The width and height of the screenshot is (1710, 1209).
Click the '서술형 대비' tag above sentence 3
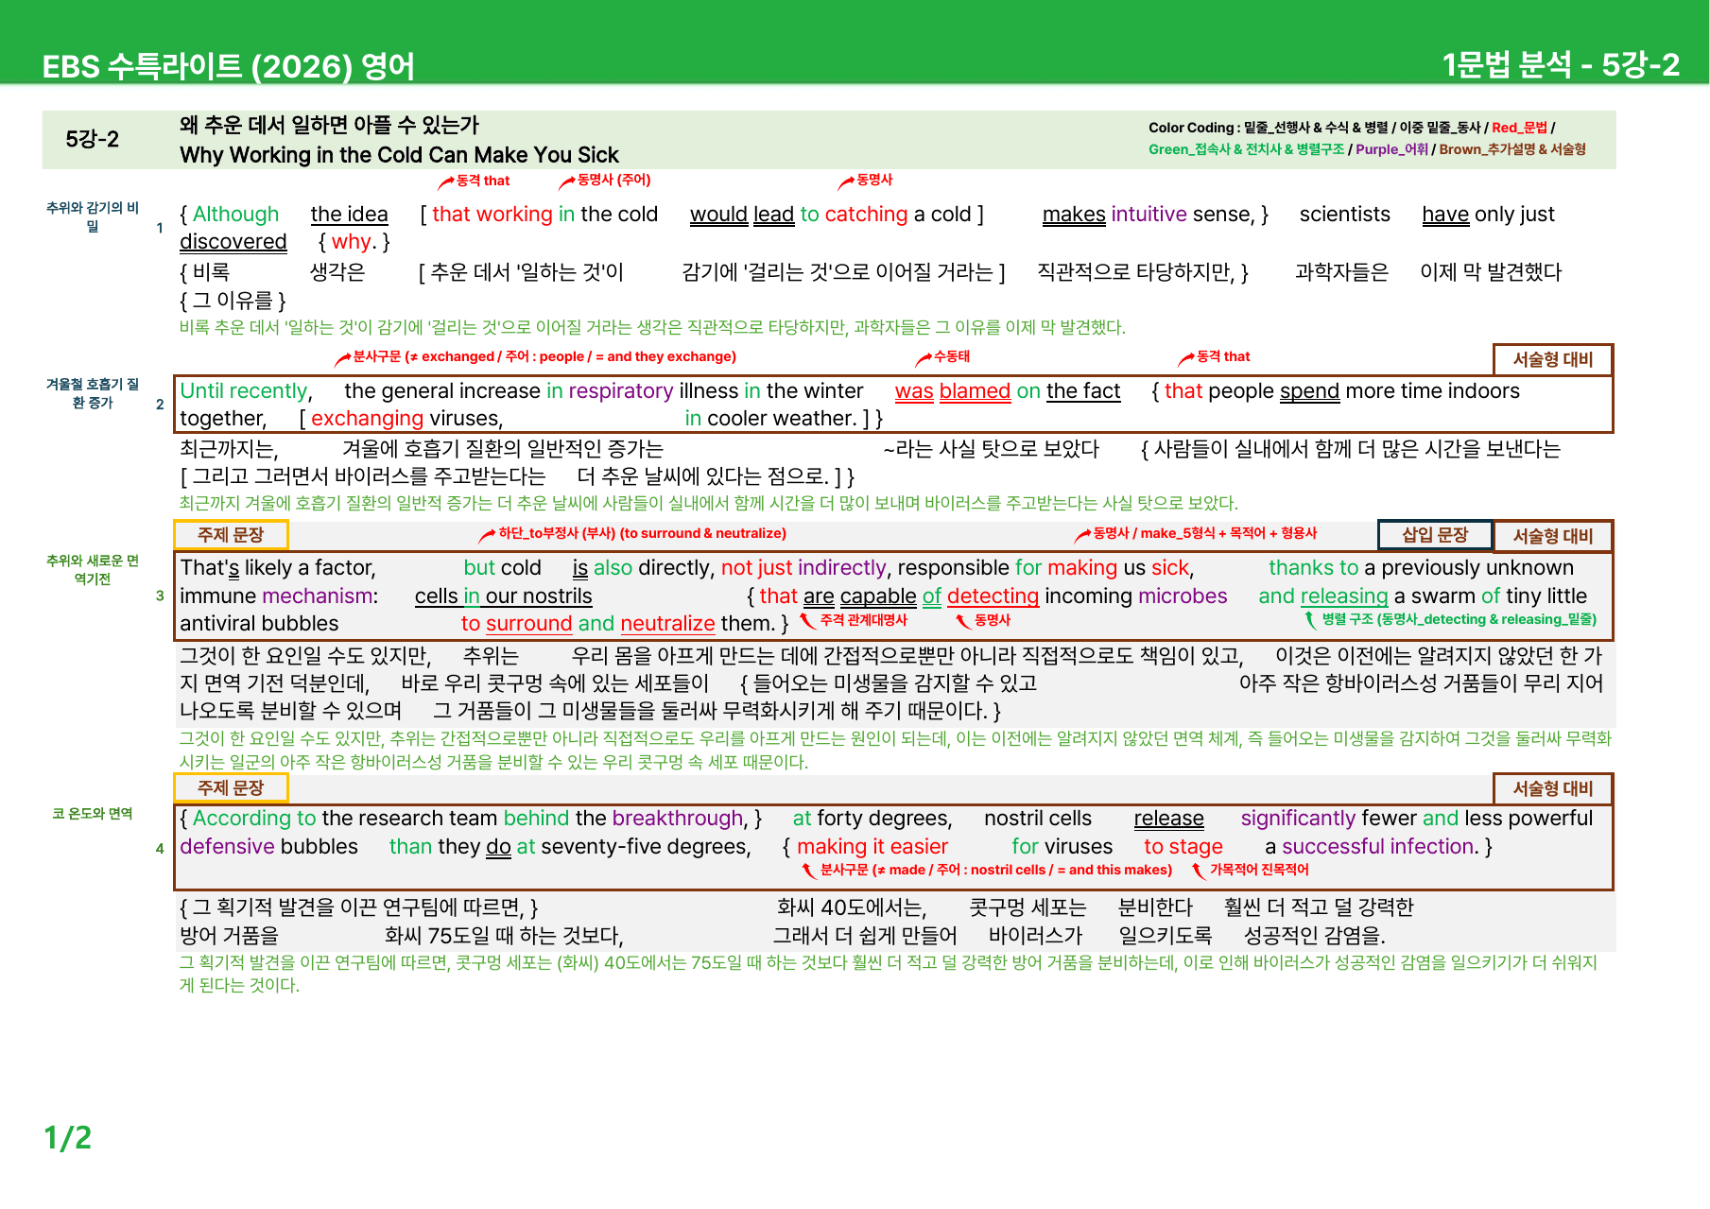(1553, 536)
